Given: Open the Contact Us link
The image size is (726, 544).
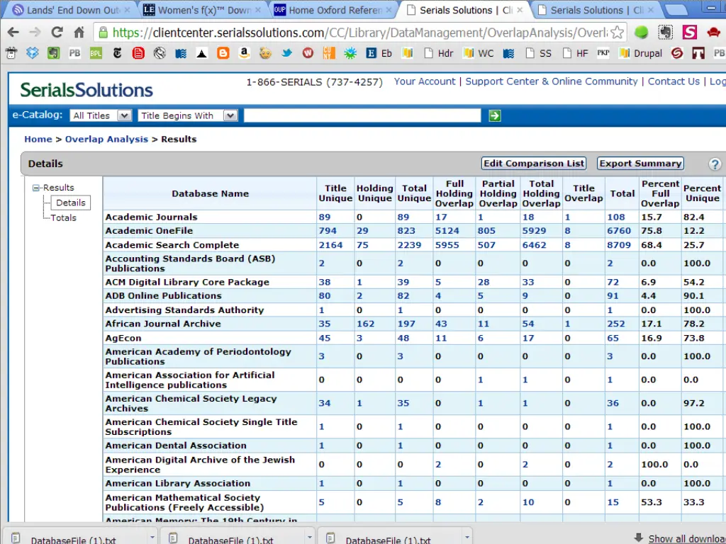Looking at the screenshot, I should (x=674, y=81).
